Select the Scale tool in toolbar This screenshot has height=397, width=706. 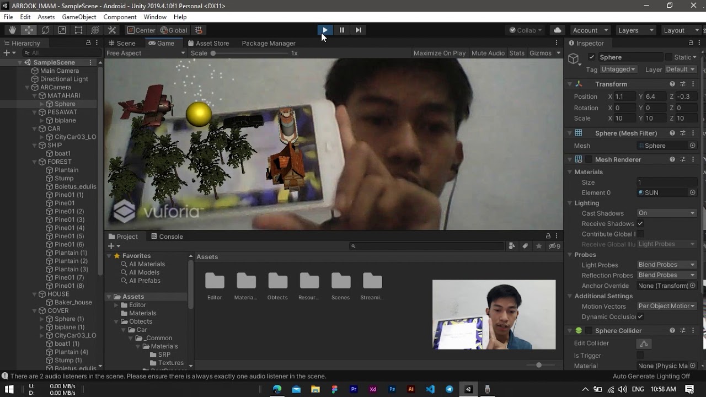[x=62, y=30]
